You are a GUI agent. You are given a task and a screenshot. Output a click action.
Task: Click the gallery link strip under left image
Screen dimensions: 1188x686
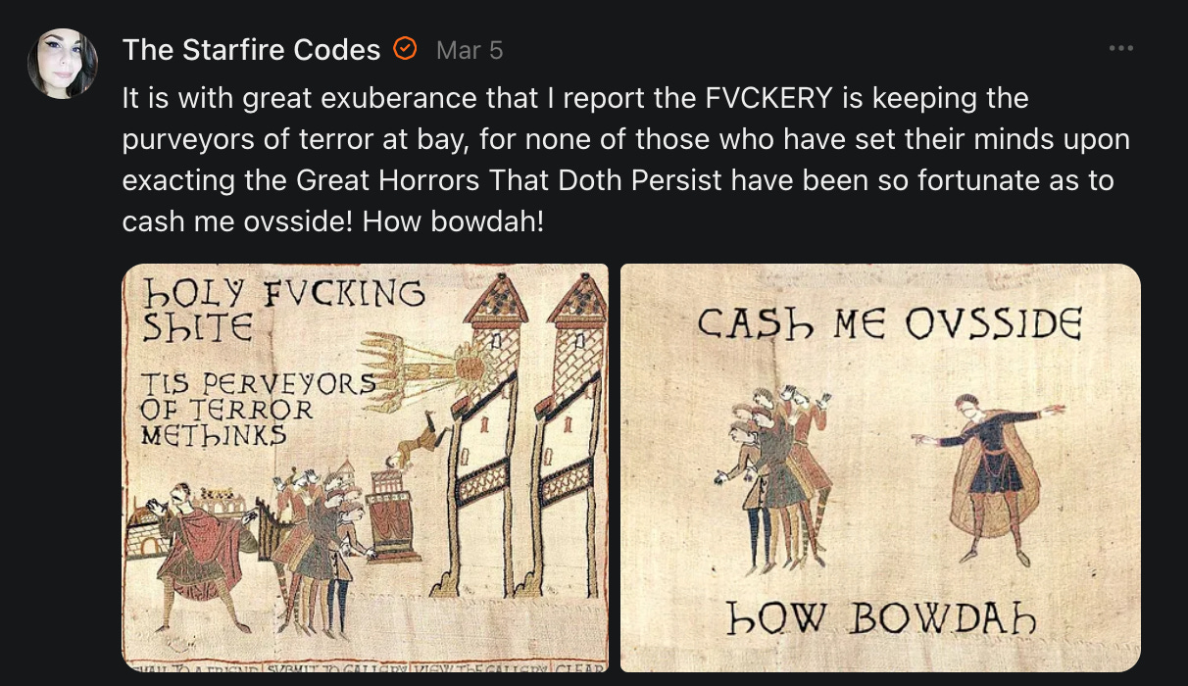tap(365, 665)
